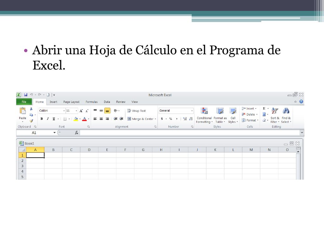This screenshot has height=243, width=324.
Task: Expand the formula bar chevron
Action: coord(302,133)
